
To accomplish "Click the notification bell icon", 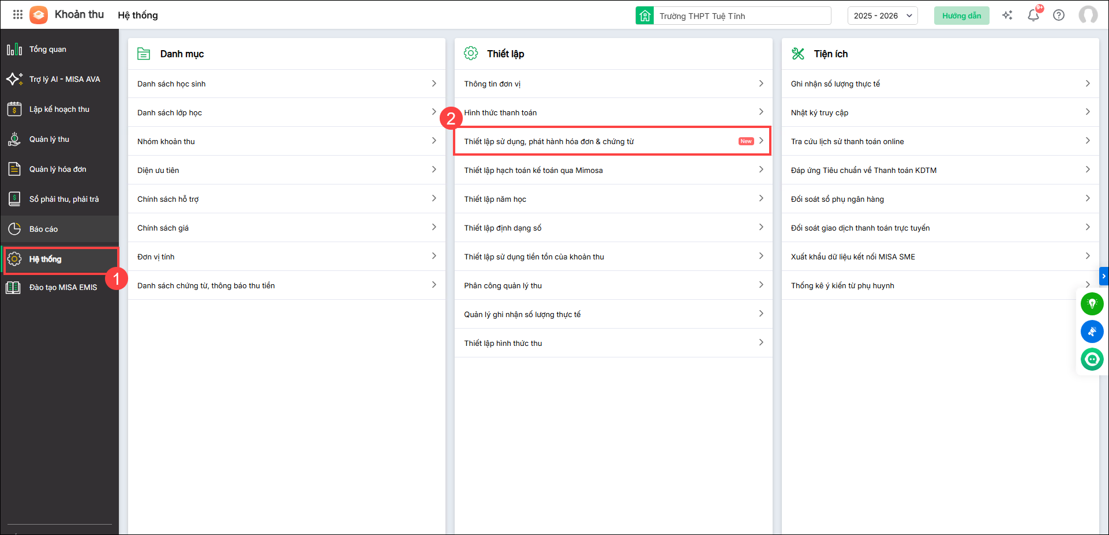I will pyautogui.click(x=1033, y=16).
